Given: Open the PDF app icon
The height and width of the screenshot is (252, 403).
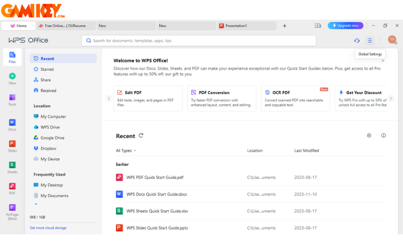Looking at the screenshot, I should point(12,186).
